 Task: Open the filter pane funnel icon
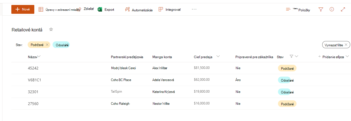pyautogui.click(x=321, y=9)
